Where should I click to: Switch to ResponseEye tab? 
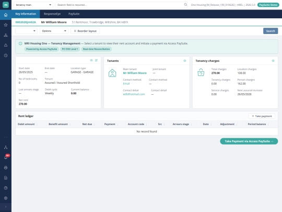click(x=52, y=14)
